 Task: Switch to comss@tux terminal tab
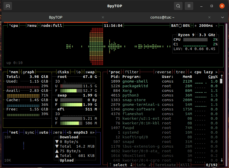click(x=162, y=17)
